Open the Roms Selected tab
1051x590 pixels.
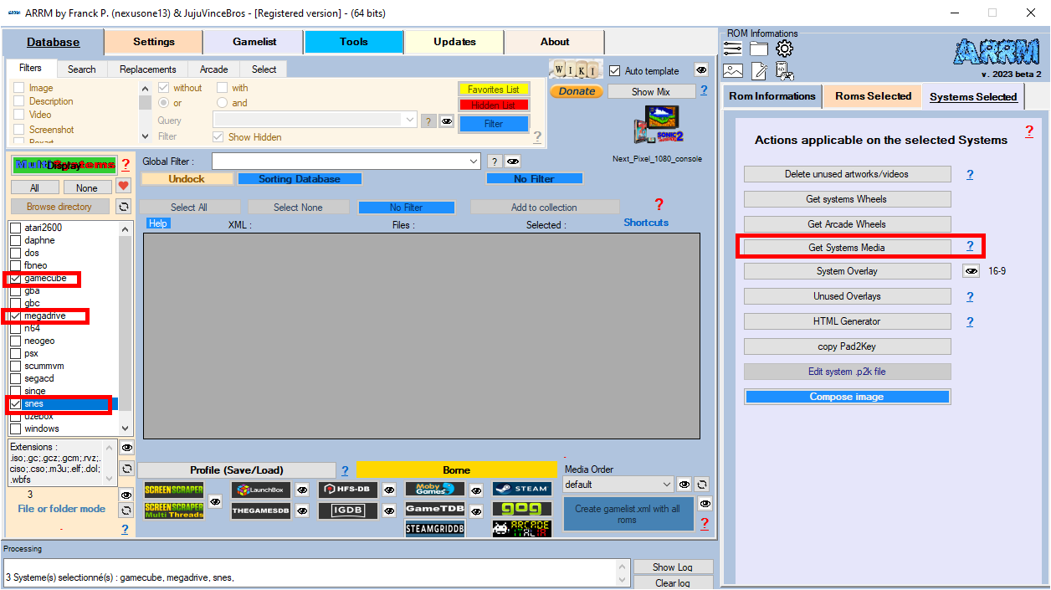coord(873,96)
